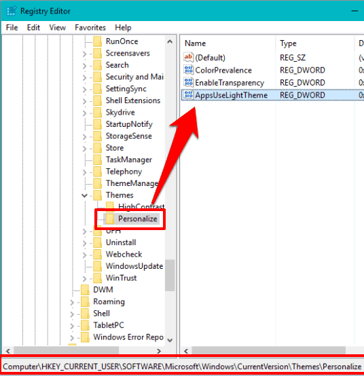Click the Telephony folder icon
This screenshot has width=364, height=376.
point(98,172)
